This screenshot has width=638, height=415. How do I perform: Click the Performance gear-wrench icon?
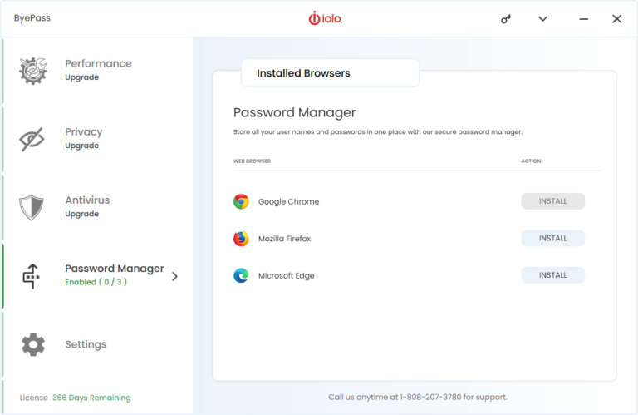33,71
